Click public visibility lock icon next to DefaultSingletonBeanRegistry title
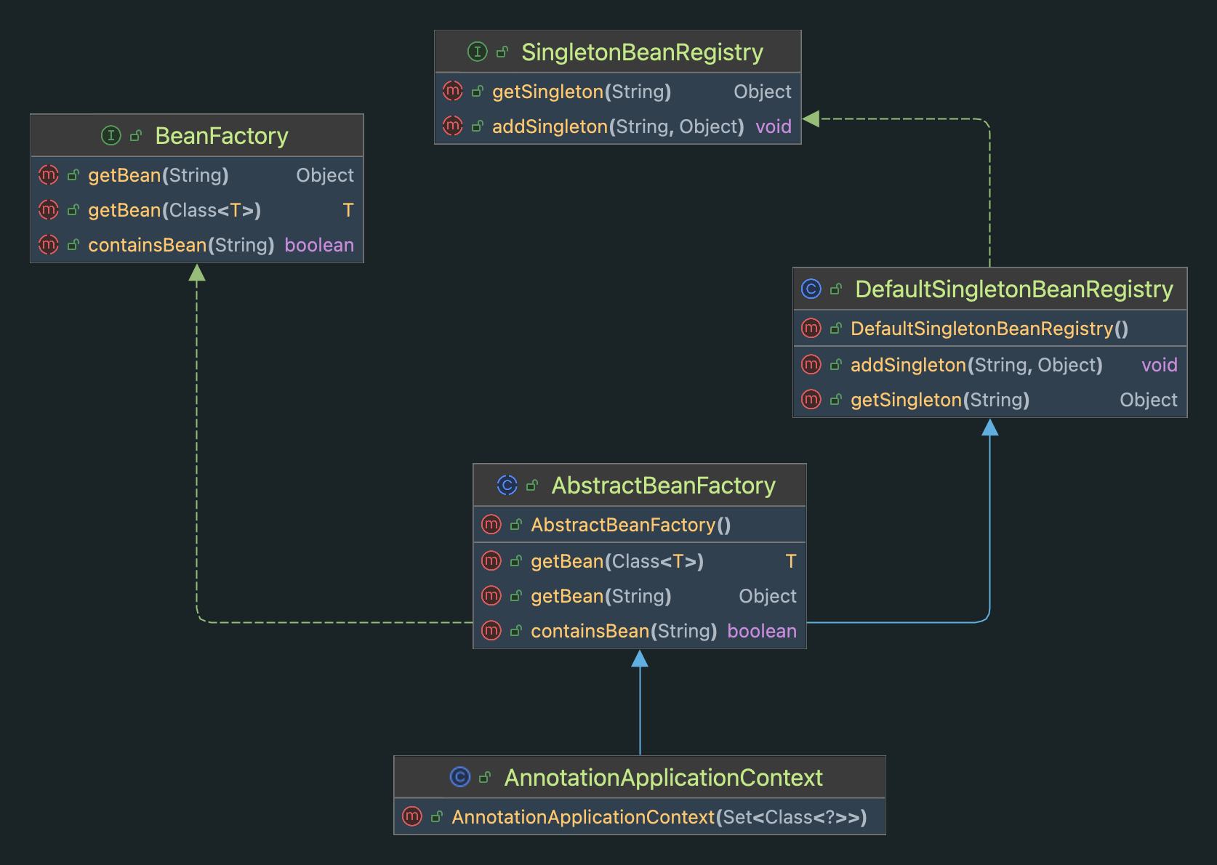The width and height of the screenshot is (1217, 865). click(836, 289)
